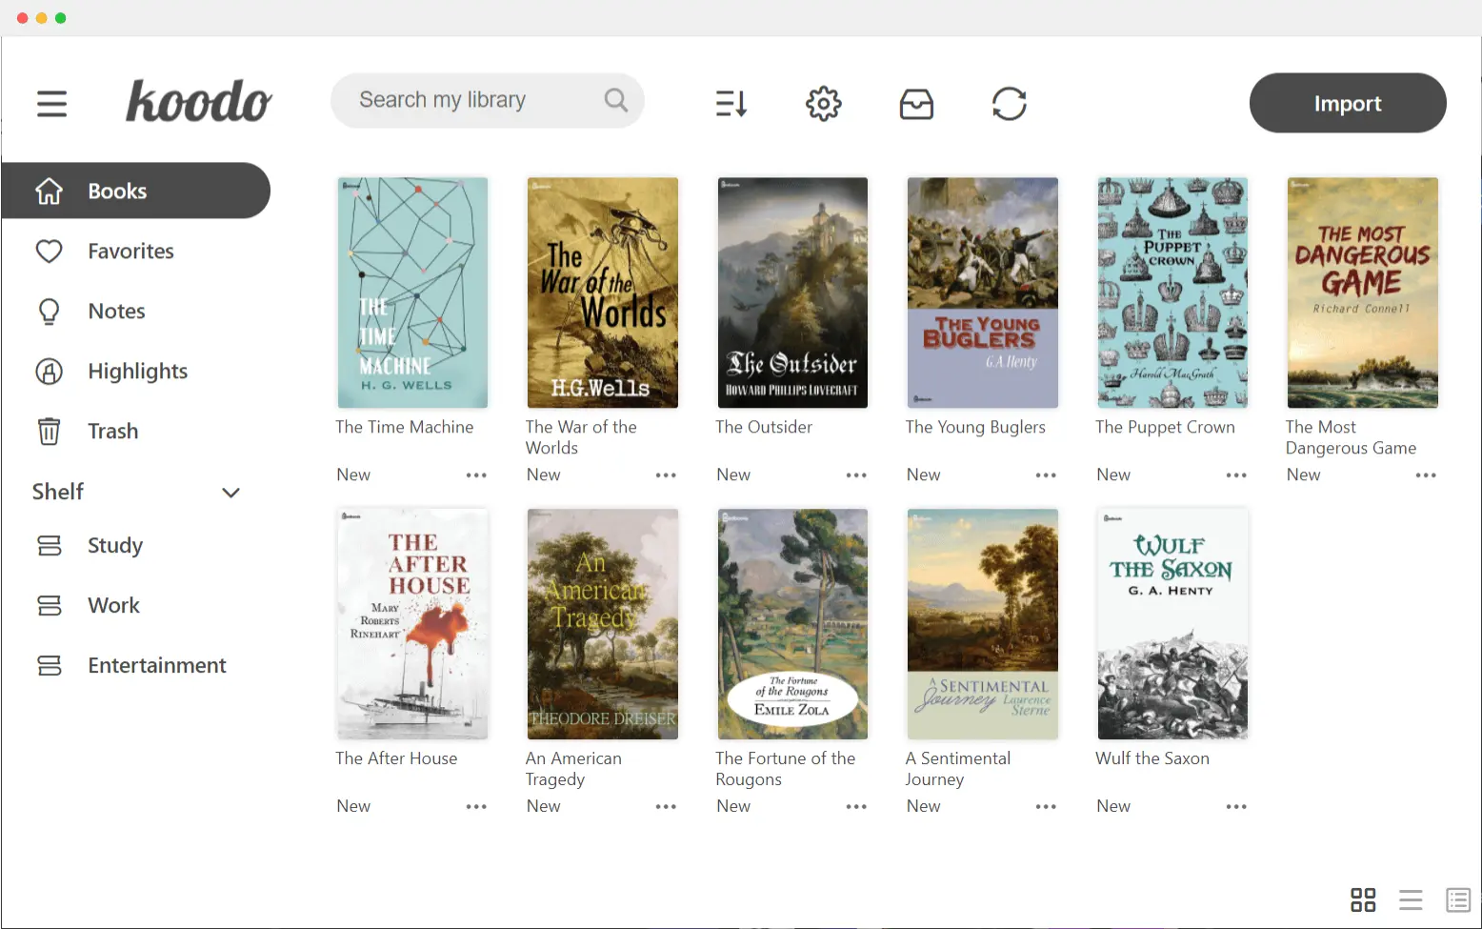Image resolution: width=1482 pixels, height=929 pixels.
Task: Click 'New' status under The Outsider
Action: click(x=733, y=475)
